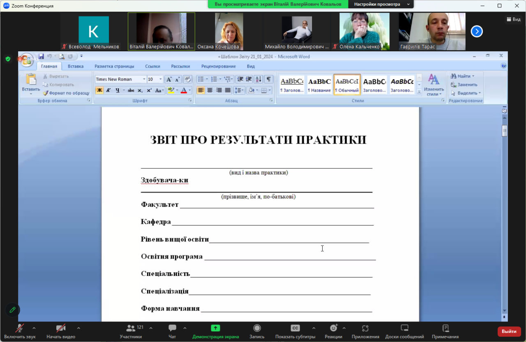Click the Redo icon in Word
Image resolution: width=526 pixels, height=342 pixels.
[x=70, y=56]
